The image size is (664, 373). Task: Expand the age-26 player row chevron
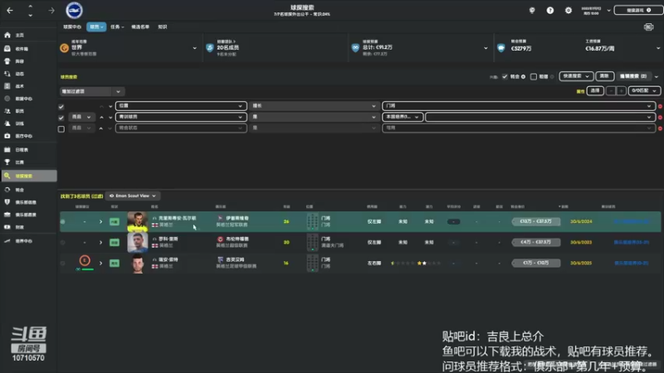[100, 221]
